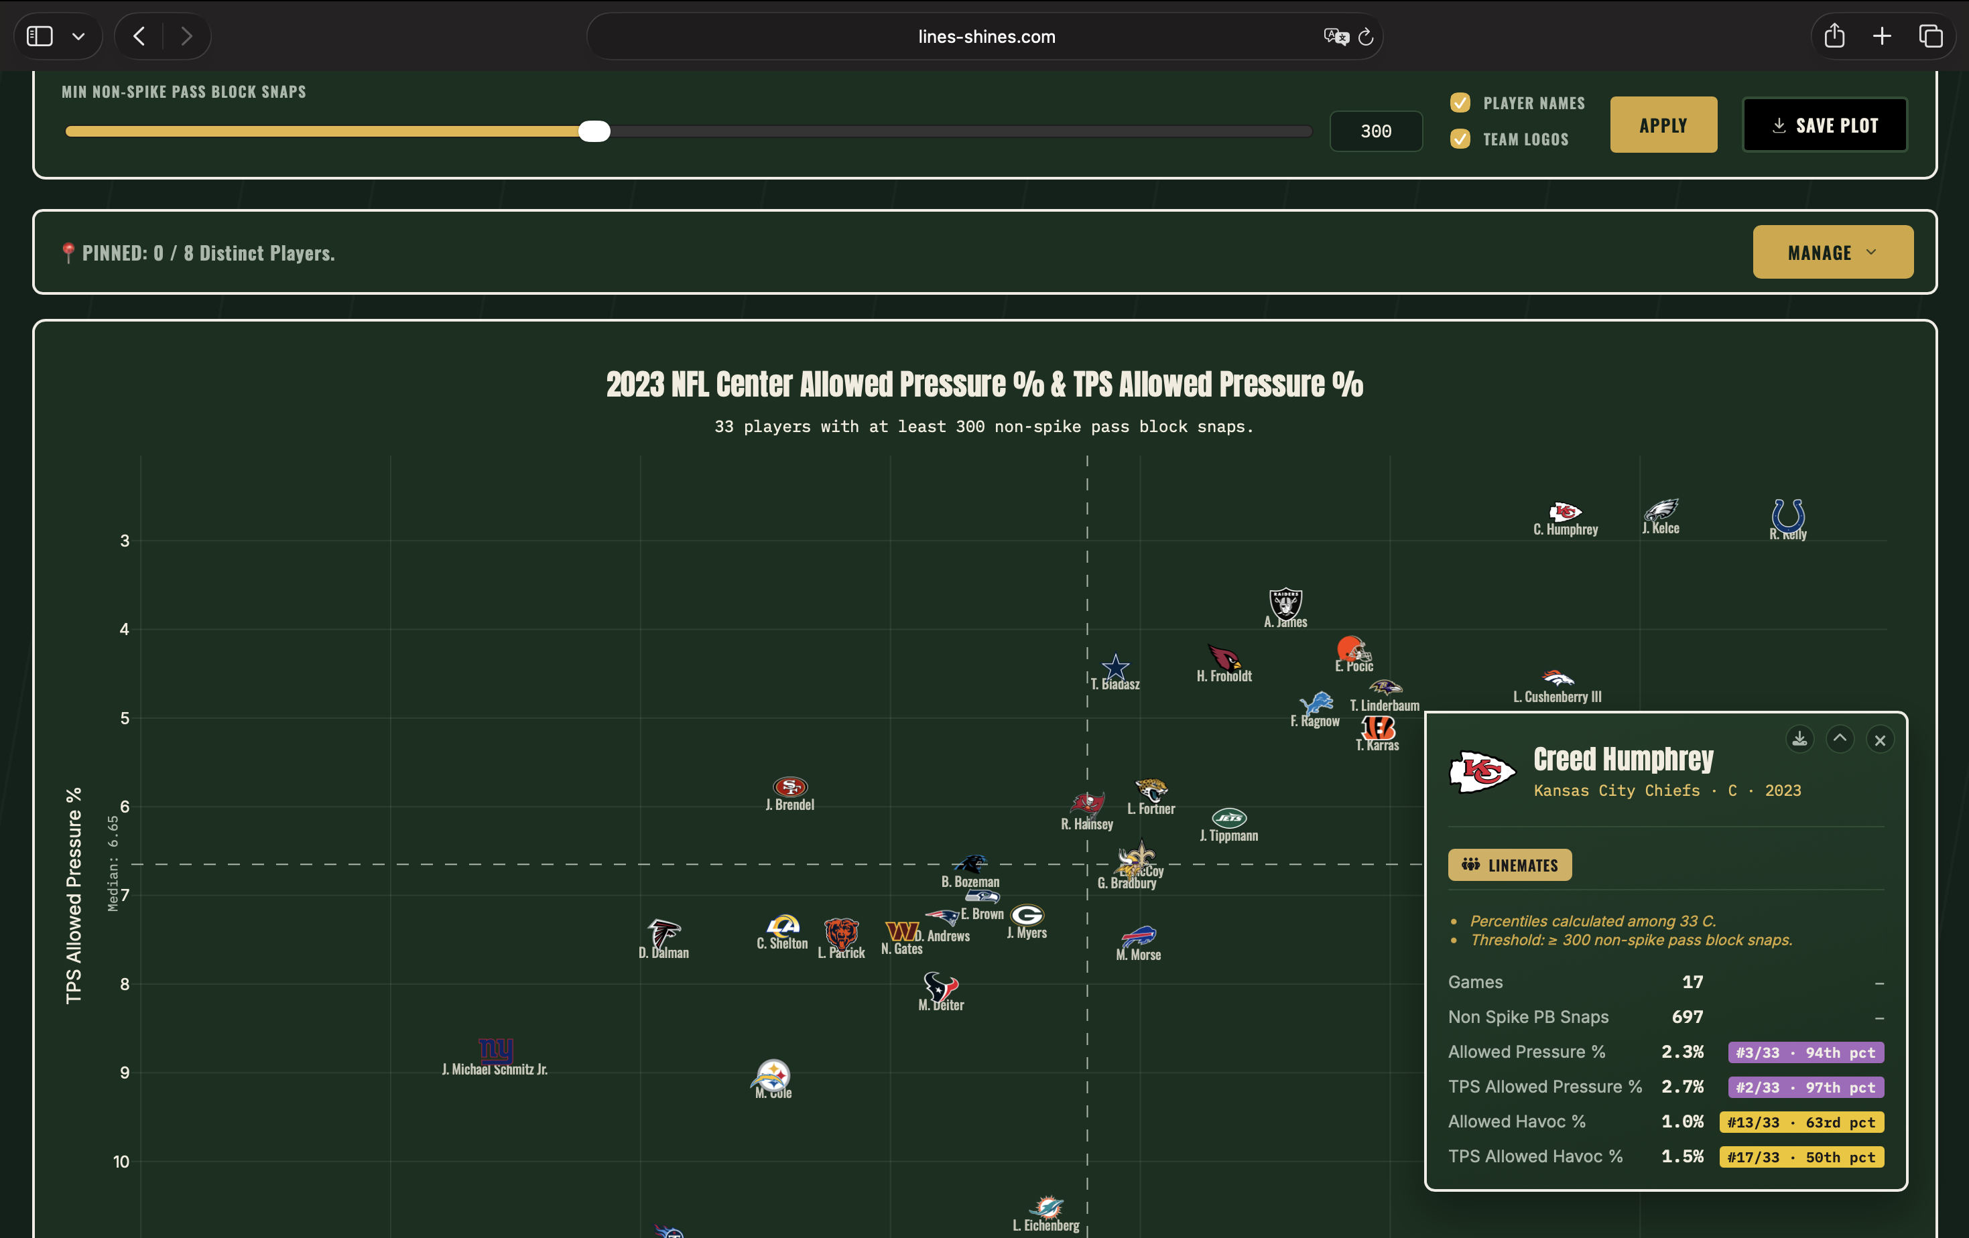Toggle the Safari sidebar button
The image size is (1969, 1238).
(x=40, y=36)
